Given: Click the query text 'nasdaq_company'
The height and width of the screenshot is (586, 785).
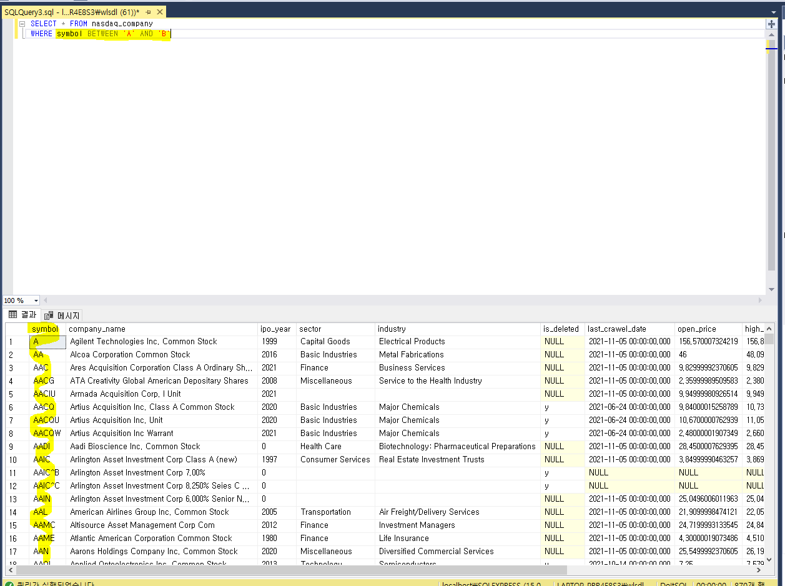Looking at the screenshot, I should [x=122, y=24].
